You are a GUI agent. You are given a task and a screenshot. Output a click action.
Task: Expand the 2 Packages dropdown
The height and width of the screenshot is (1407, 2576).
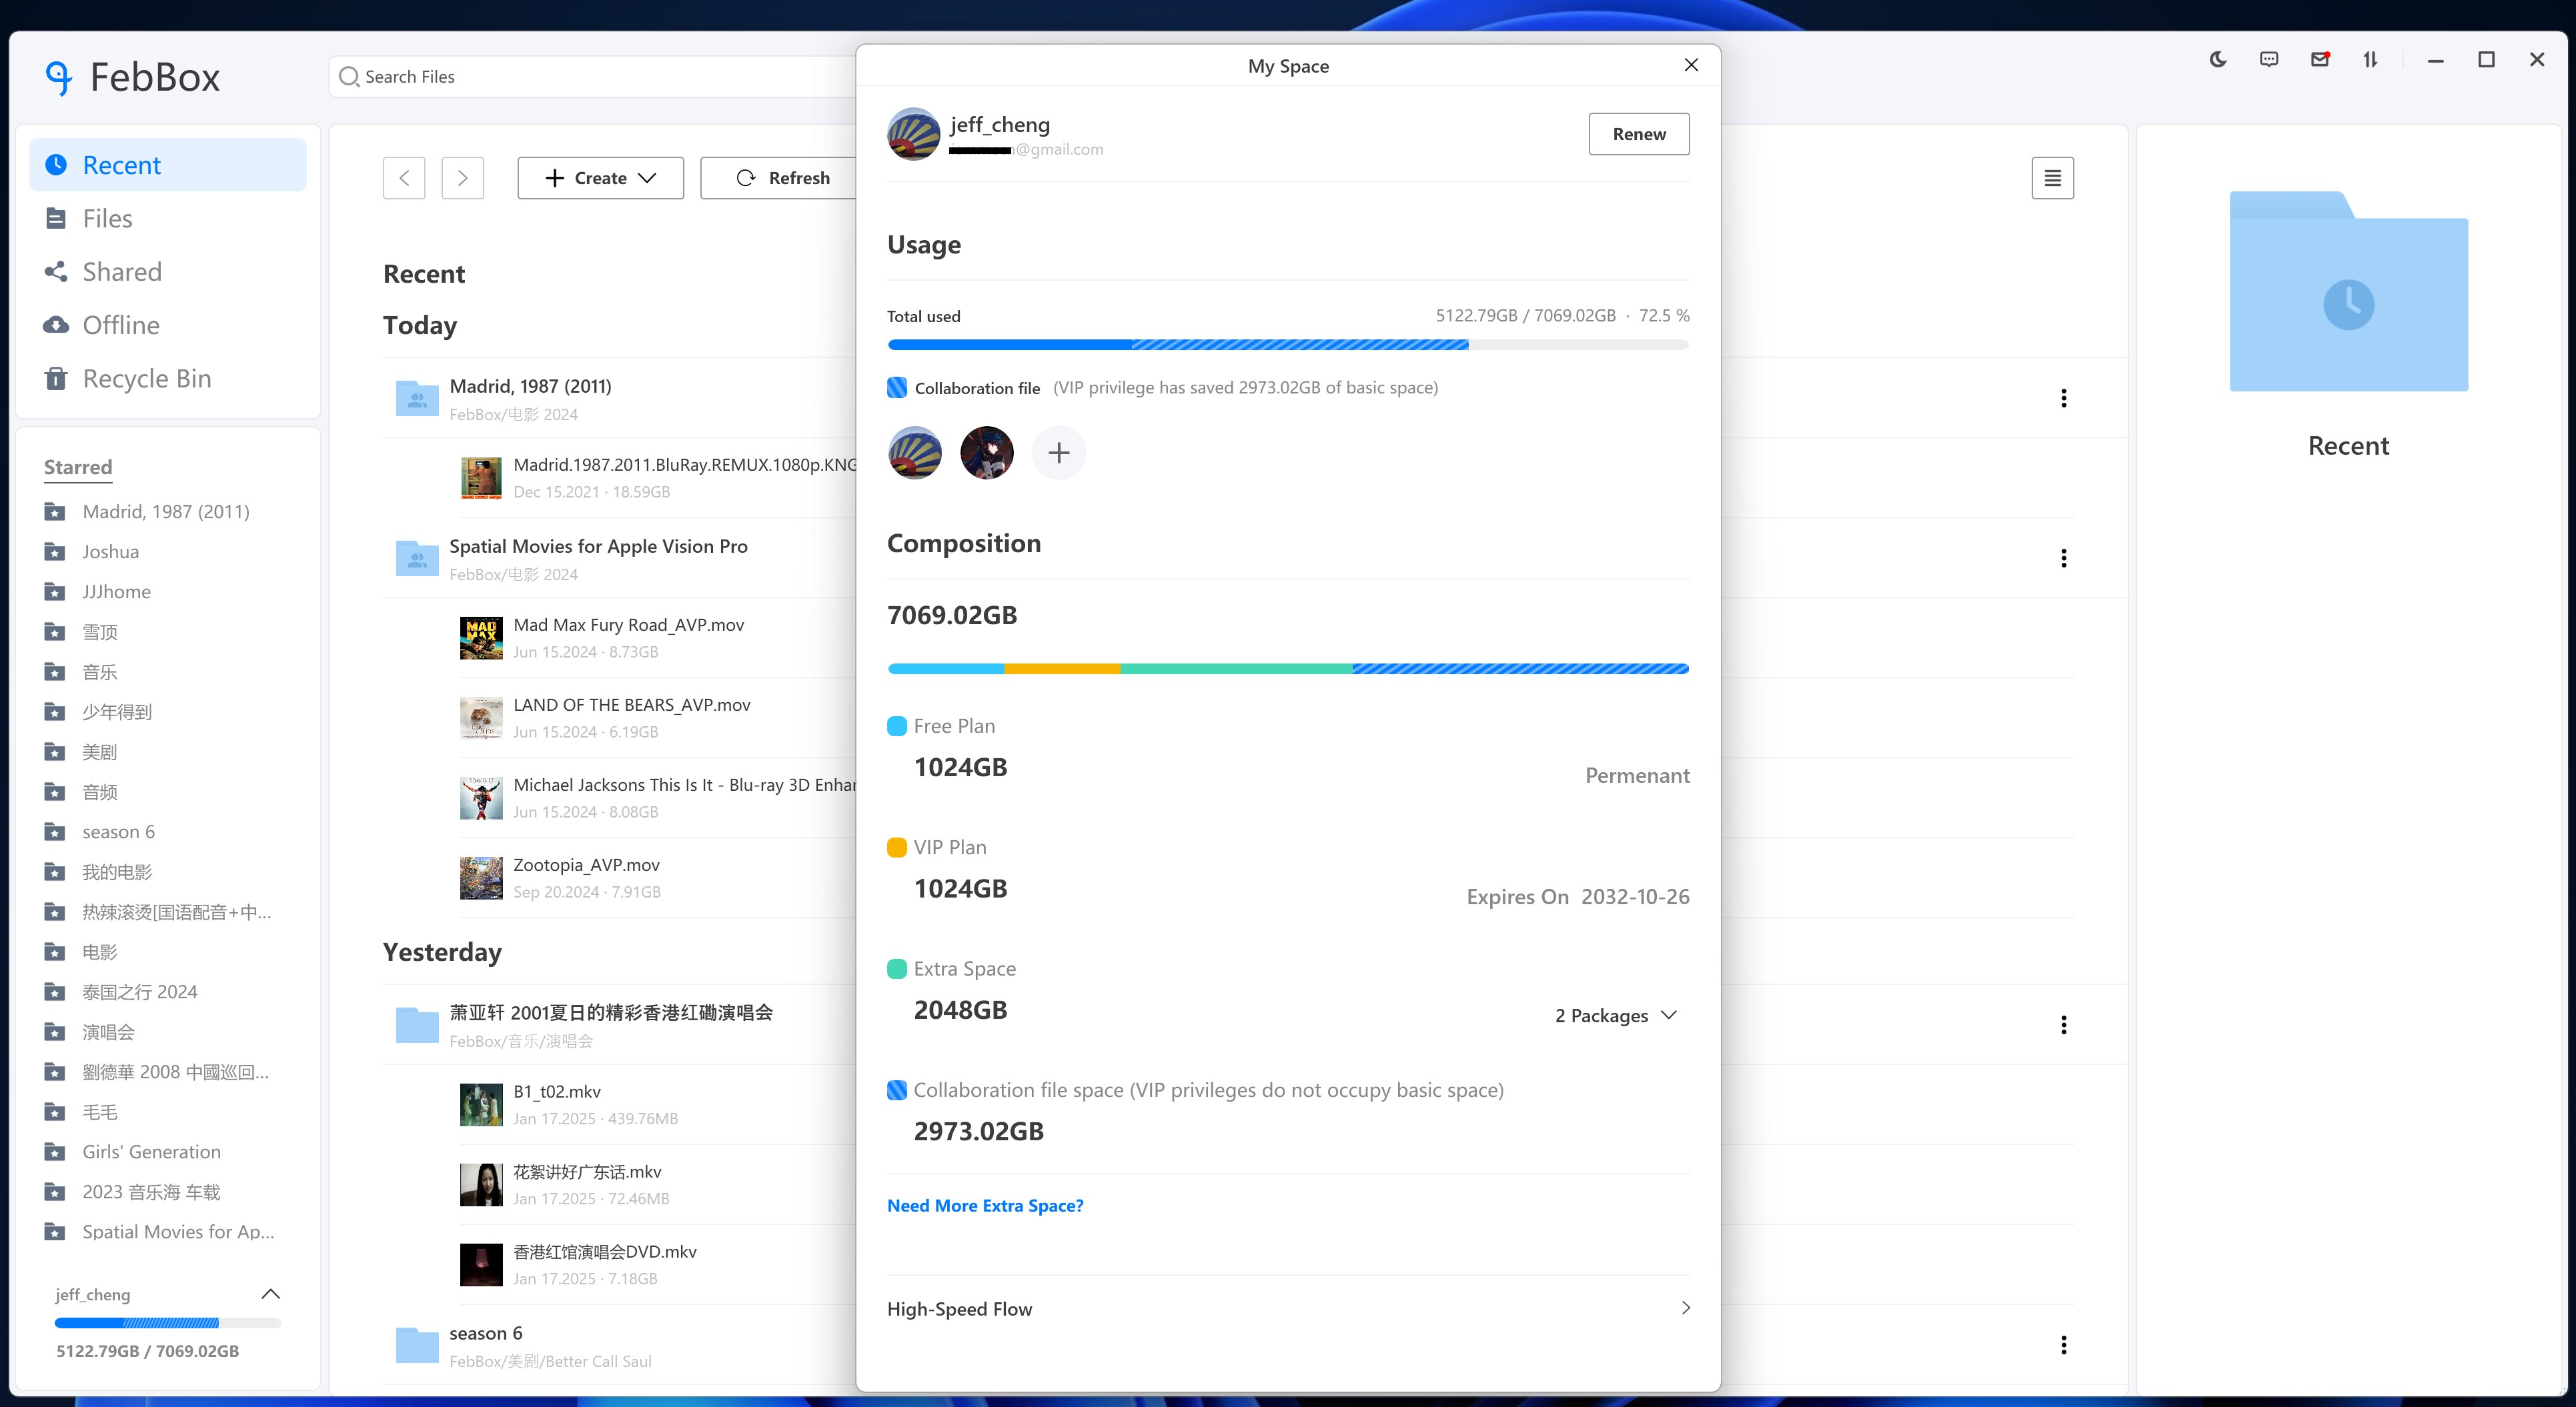[1615, 1015]
